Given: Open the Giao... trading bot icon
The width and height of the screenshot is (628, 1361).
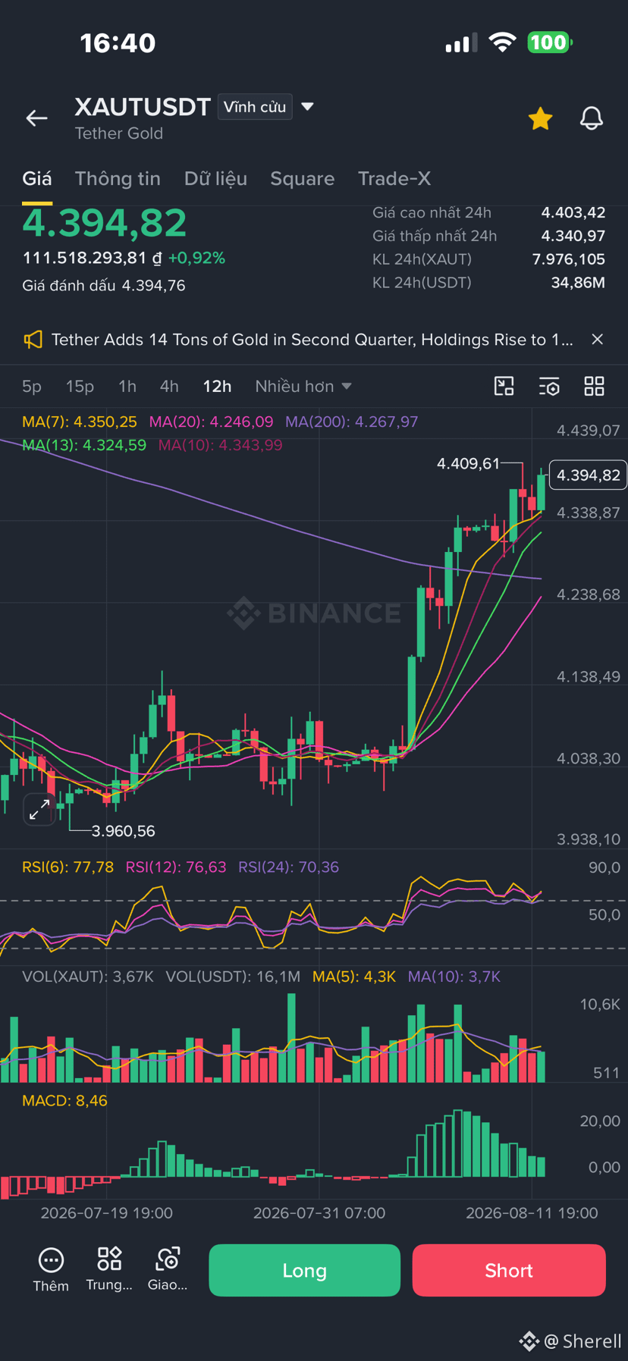Looking at the screenshot, I should pos(168,1270).
